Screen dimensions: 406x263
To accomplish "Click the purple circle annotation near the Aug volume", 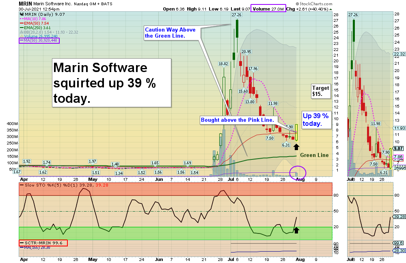I will [298, 172].
